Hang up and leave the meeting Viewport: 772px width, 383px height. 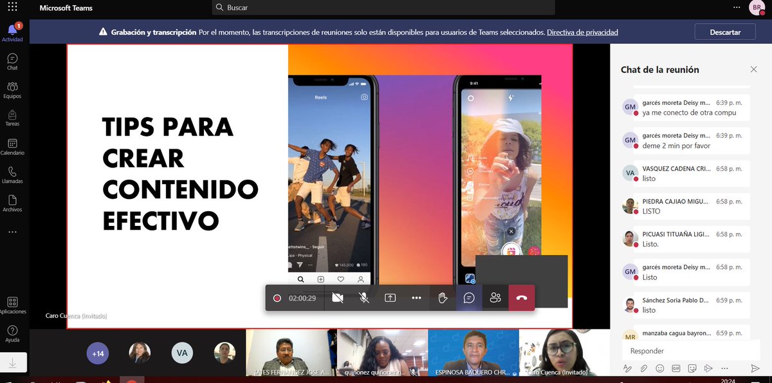click(521, 298)
